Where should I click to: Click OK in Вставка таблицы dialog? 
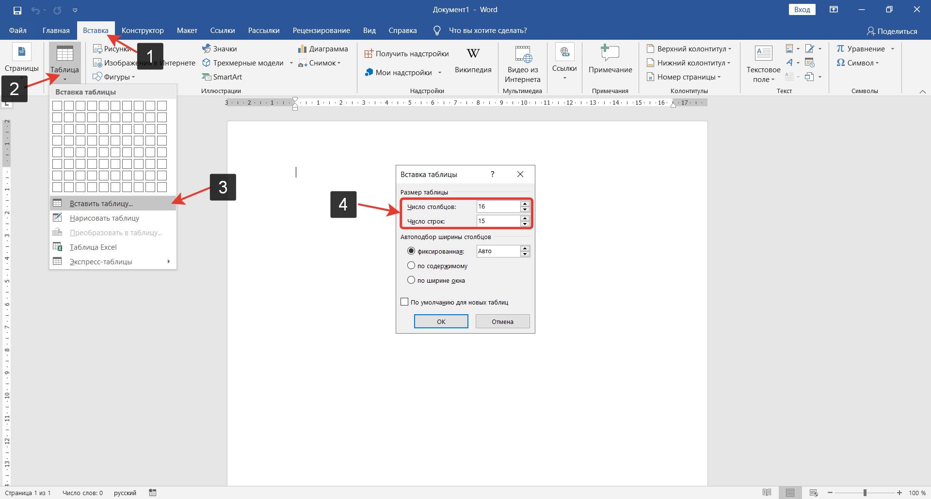(441, 322)
